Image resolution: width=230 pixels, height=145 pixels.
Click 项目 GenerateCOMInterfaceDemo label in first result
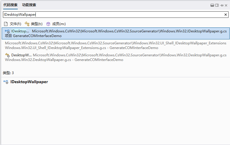point(33,36)
